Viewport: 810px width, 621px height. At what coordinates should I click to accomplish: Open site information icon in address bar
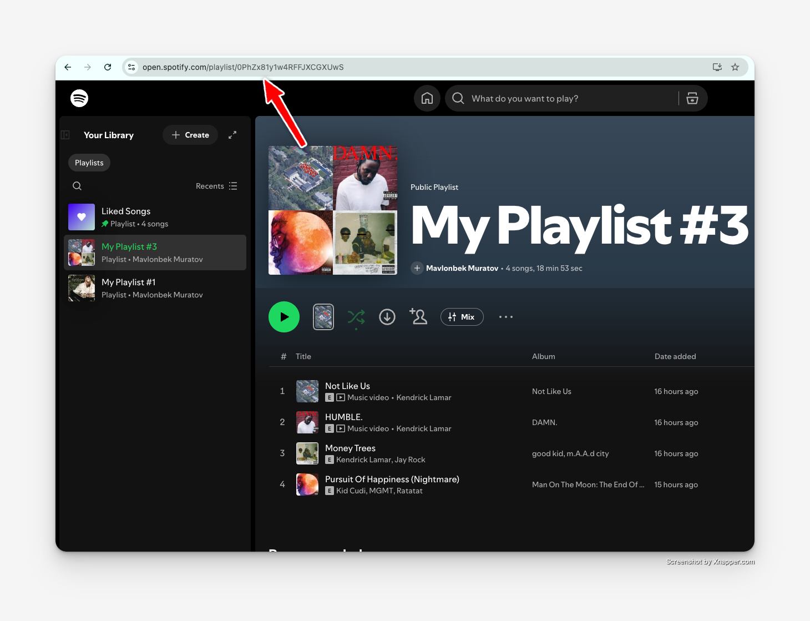131,67
